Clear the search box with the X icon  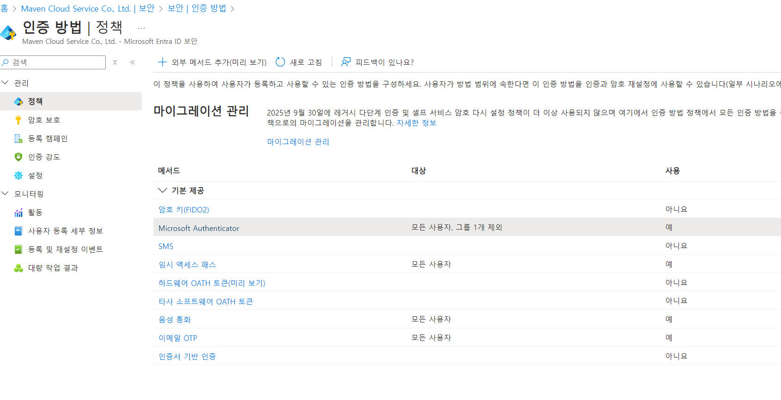(x=115, y=62)
